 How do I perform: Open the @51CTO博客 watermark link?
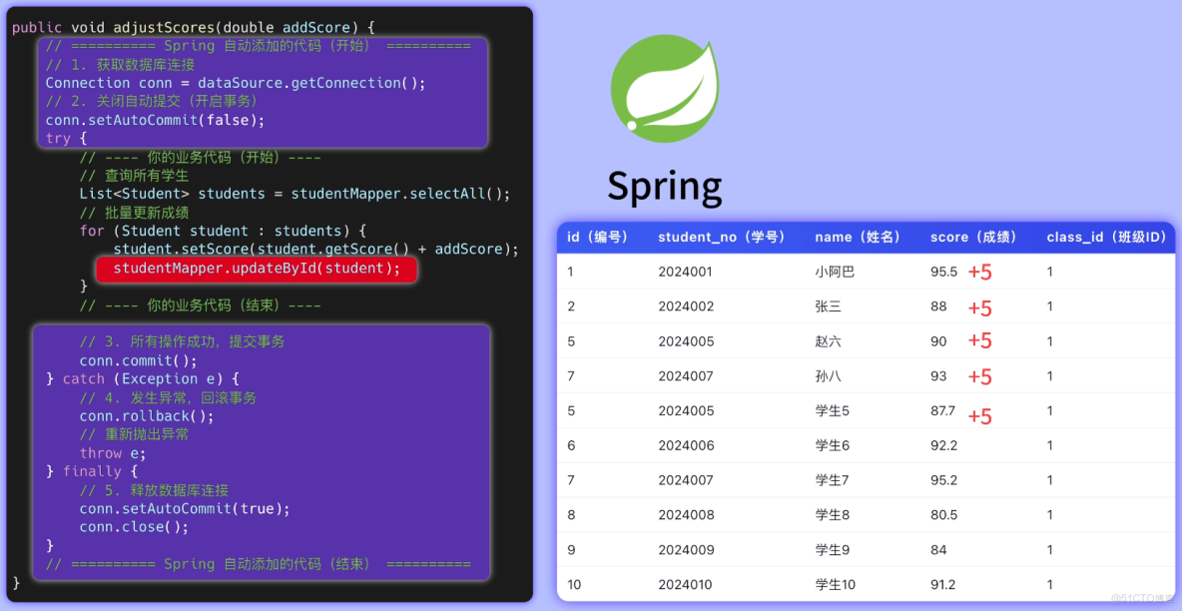[x=1143, y=599]
